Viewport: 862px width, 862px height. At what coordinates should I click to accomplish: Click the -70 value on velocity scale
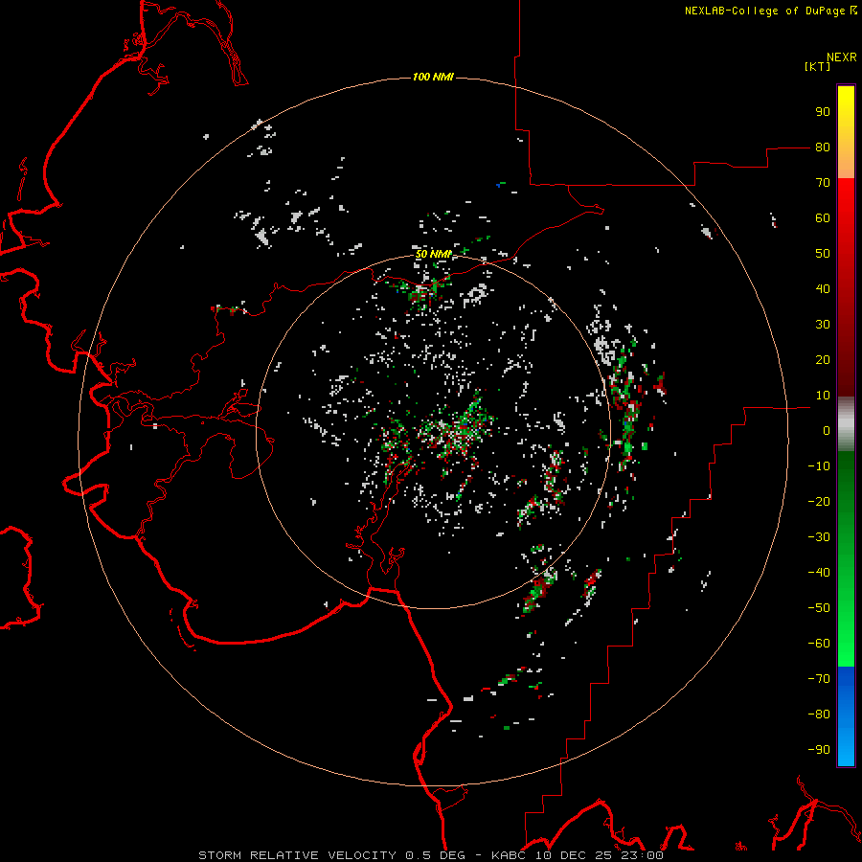819,679
